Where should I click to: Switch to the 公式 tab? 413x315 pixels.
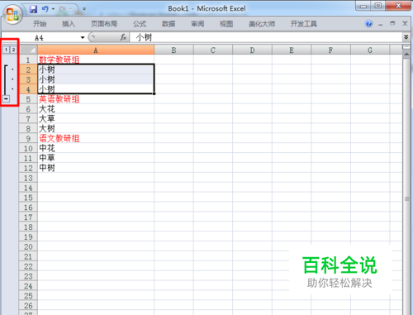[x=140, y=24]
